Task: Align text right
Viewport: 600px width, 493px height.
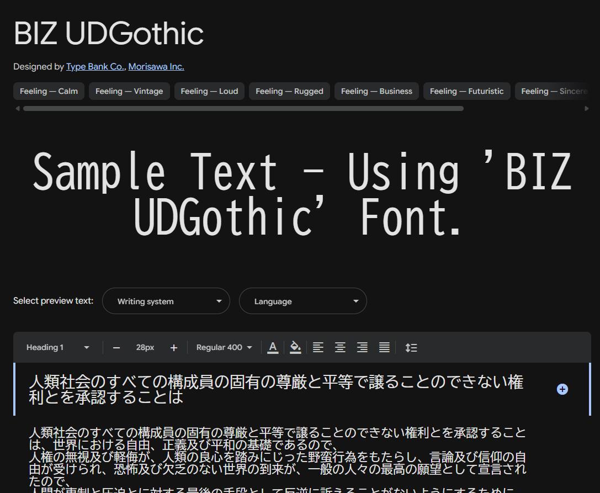Action: click(x=362, y=348)
